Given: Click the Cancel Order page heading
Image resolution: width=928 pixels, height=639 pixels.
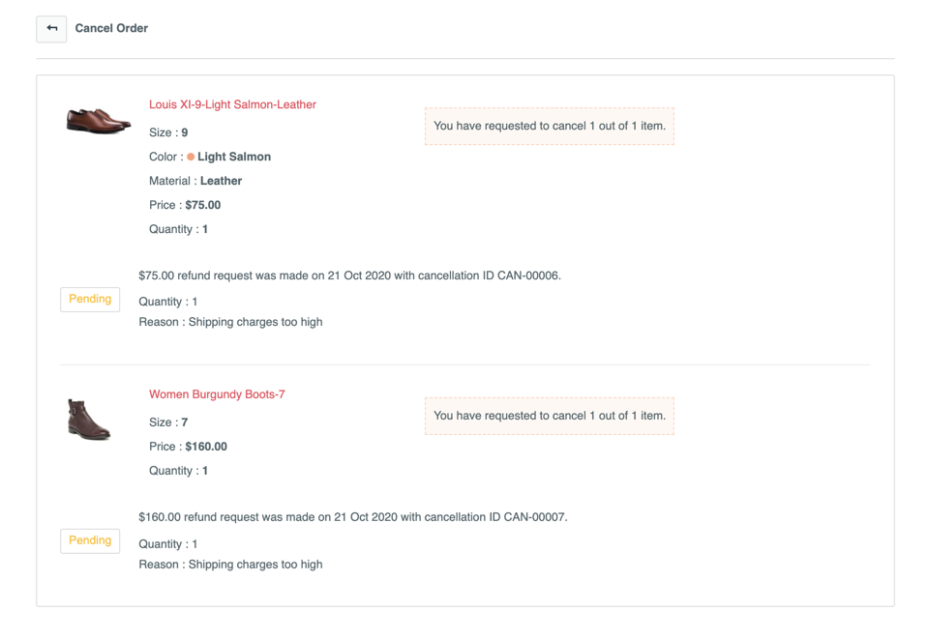Looking at the screenshot, I should (111, 29).
